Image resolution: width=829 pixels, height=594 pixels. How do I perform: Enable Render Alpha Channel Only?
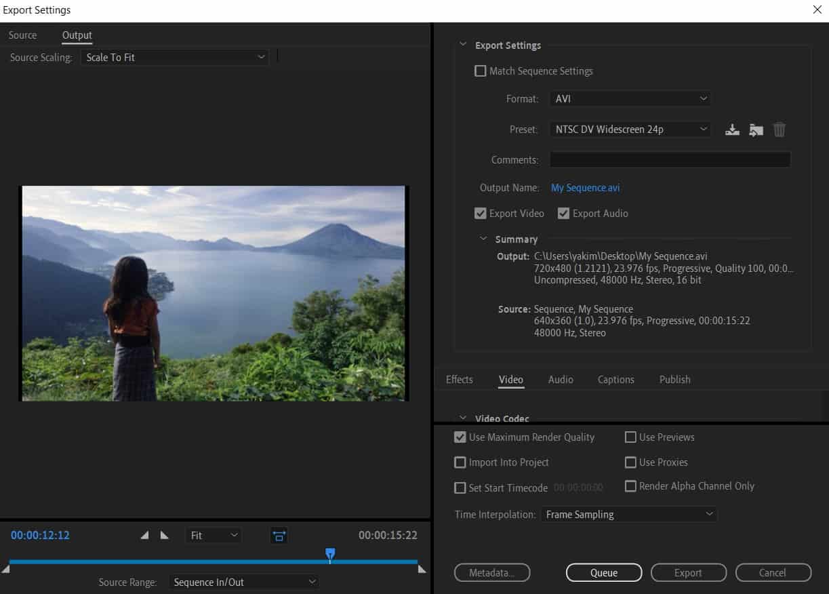click(x=630, y=486)
